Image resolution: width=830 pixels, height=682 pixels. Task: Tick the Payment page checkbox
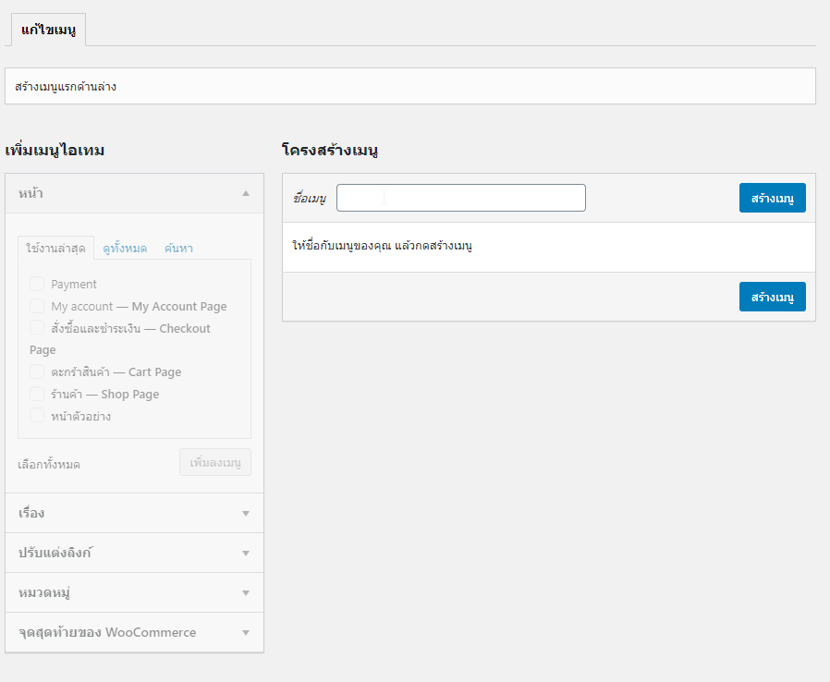pyautogui.click(x=37, y=284)
